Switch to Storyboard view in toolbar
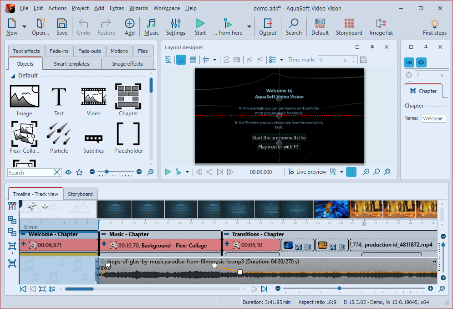 click(x=349, y=26)
